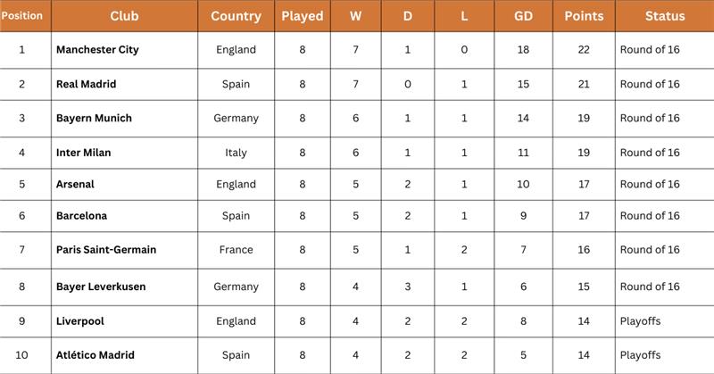The width and height of the screenshot is (714, 374).
Task: Select the Arsenal club cell
Action: click(75, 184)
